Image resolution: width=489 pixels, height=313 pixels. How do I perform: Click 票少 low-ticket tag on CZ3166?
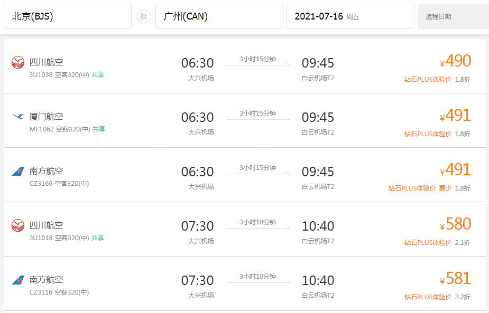point(445,188)
